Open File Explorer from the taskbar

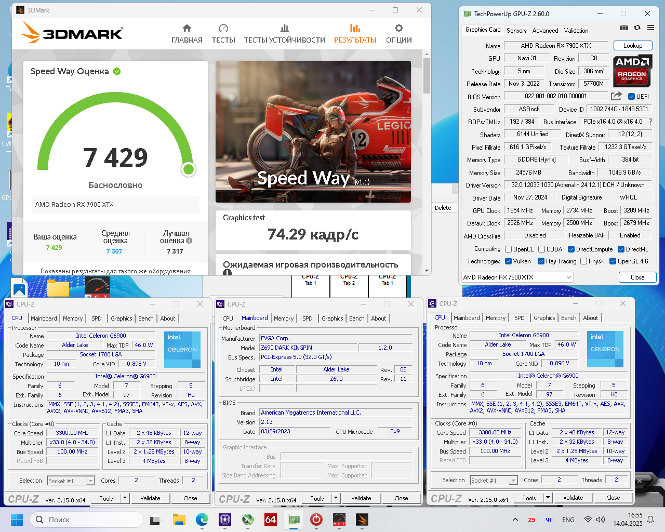click(x=179, y=520)
